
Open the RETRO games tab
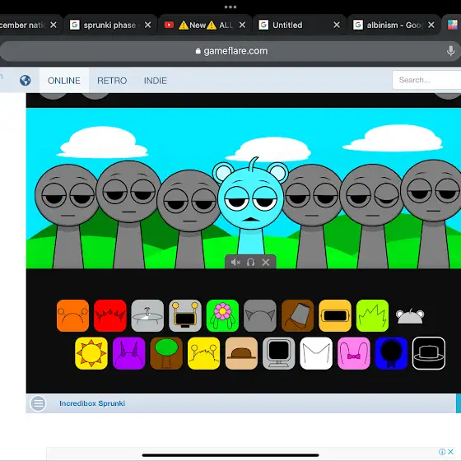point(112,81)
